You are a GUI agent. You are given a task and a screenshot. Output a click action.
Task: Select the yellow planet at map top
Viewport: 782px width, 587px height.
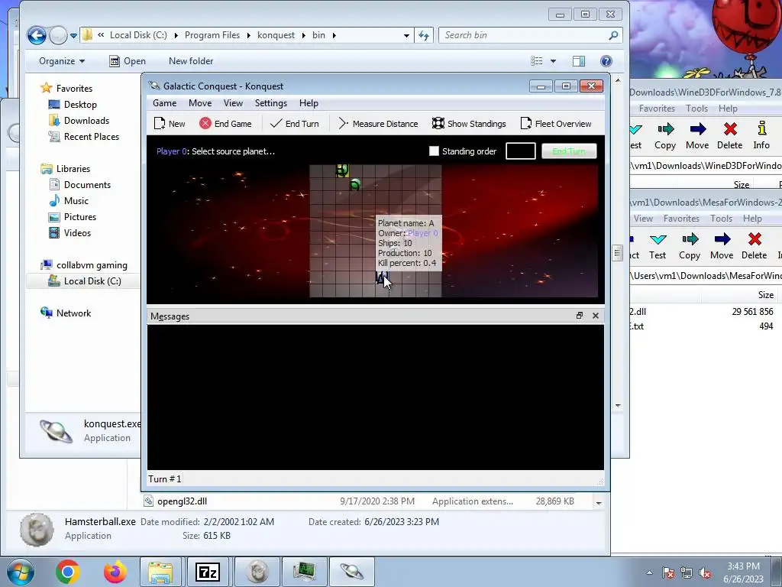click(342, 170)
